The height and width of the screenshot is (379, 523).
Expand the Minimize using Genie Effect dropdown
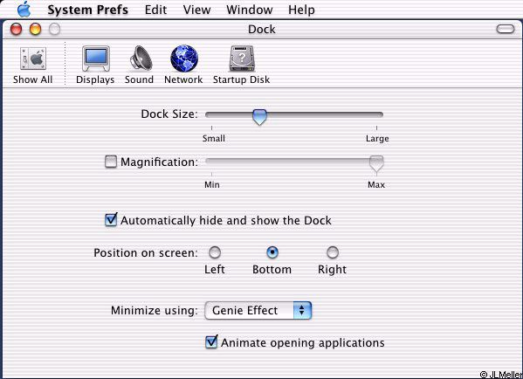(x=258, y=311)
